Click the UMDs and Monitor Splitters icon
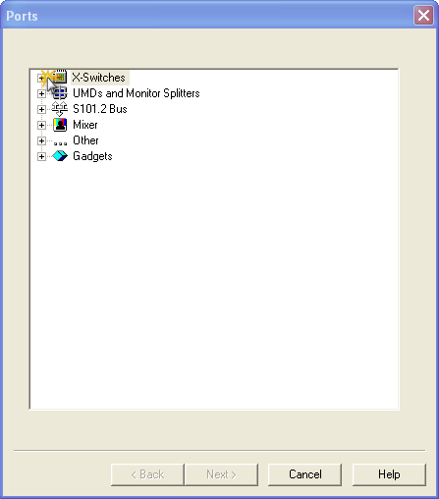Image resolution: width=439 pixels, height=499 pixels. click(x=60, y=93)
